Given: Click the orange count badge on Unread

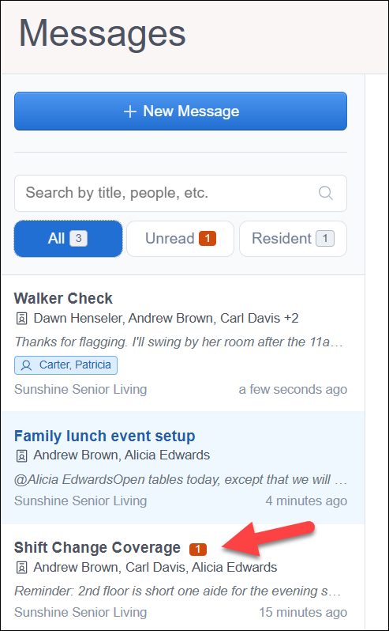Looking at the screenshot, I should [208, 239].
